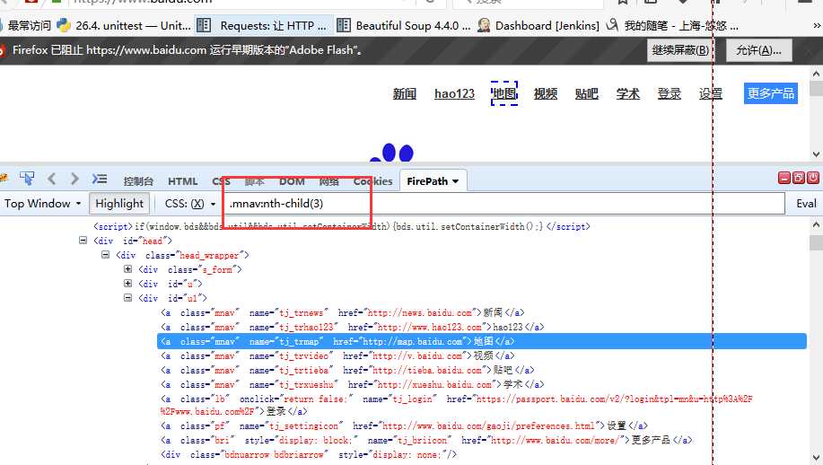Image resolution: width=823 pixels, height=465 pixels.
Task: Switch to the DOM tab
Action: click(292, 181)
